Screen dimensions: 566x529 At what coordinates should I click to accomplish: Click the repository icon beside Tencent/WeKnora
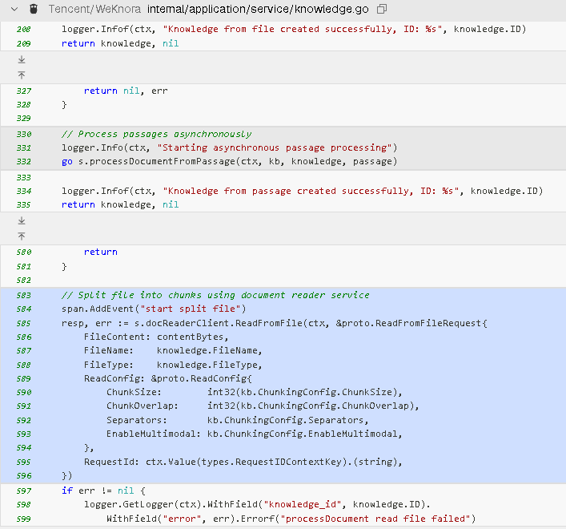click(34, 9)
